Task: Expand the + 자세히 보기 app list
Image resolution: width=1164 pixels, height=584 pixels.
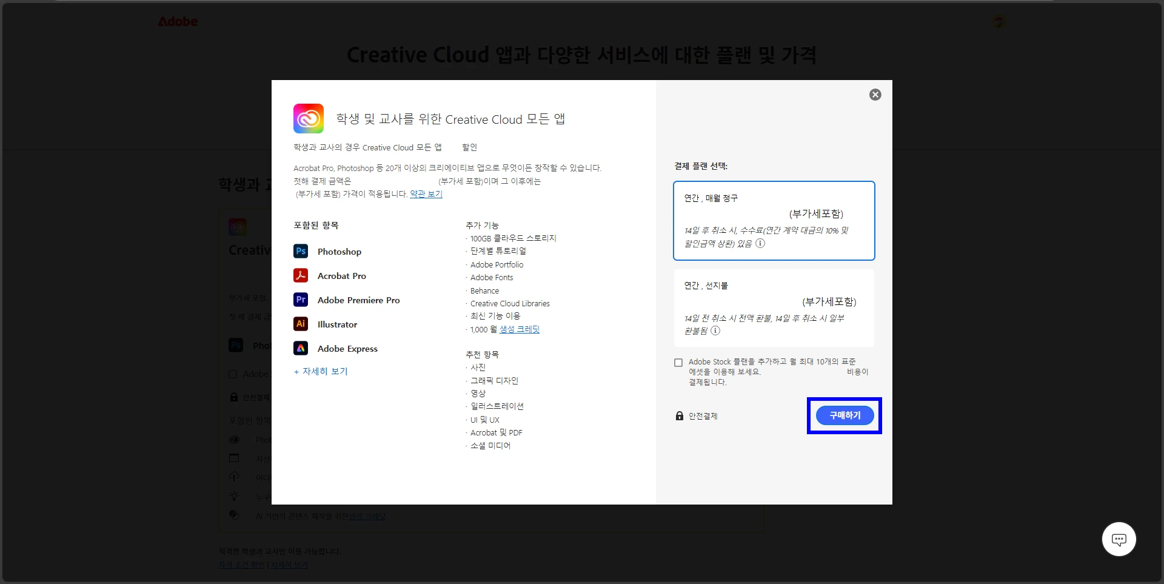Action: (321, 371)
